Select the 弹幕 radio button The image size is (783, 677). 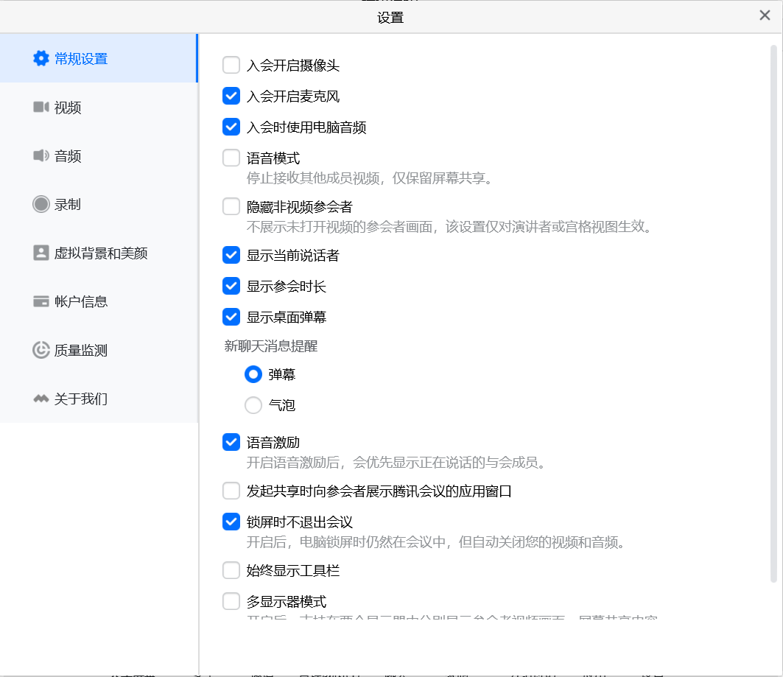[253, 374]
